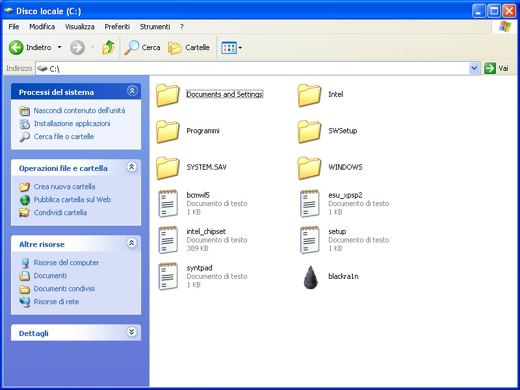Screen dimensions: 520x390
Task: Open the Visualizza menu
Action: 79,27
